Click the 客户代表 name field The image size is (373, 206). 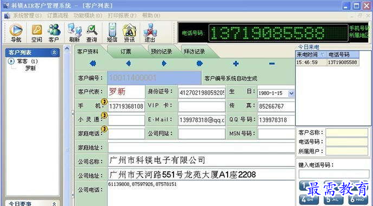(x=126, y=92)
